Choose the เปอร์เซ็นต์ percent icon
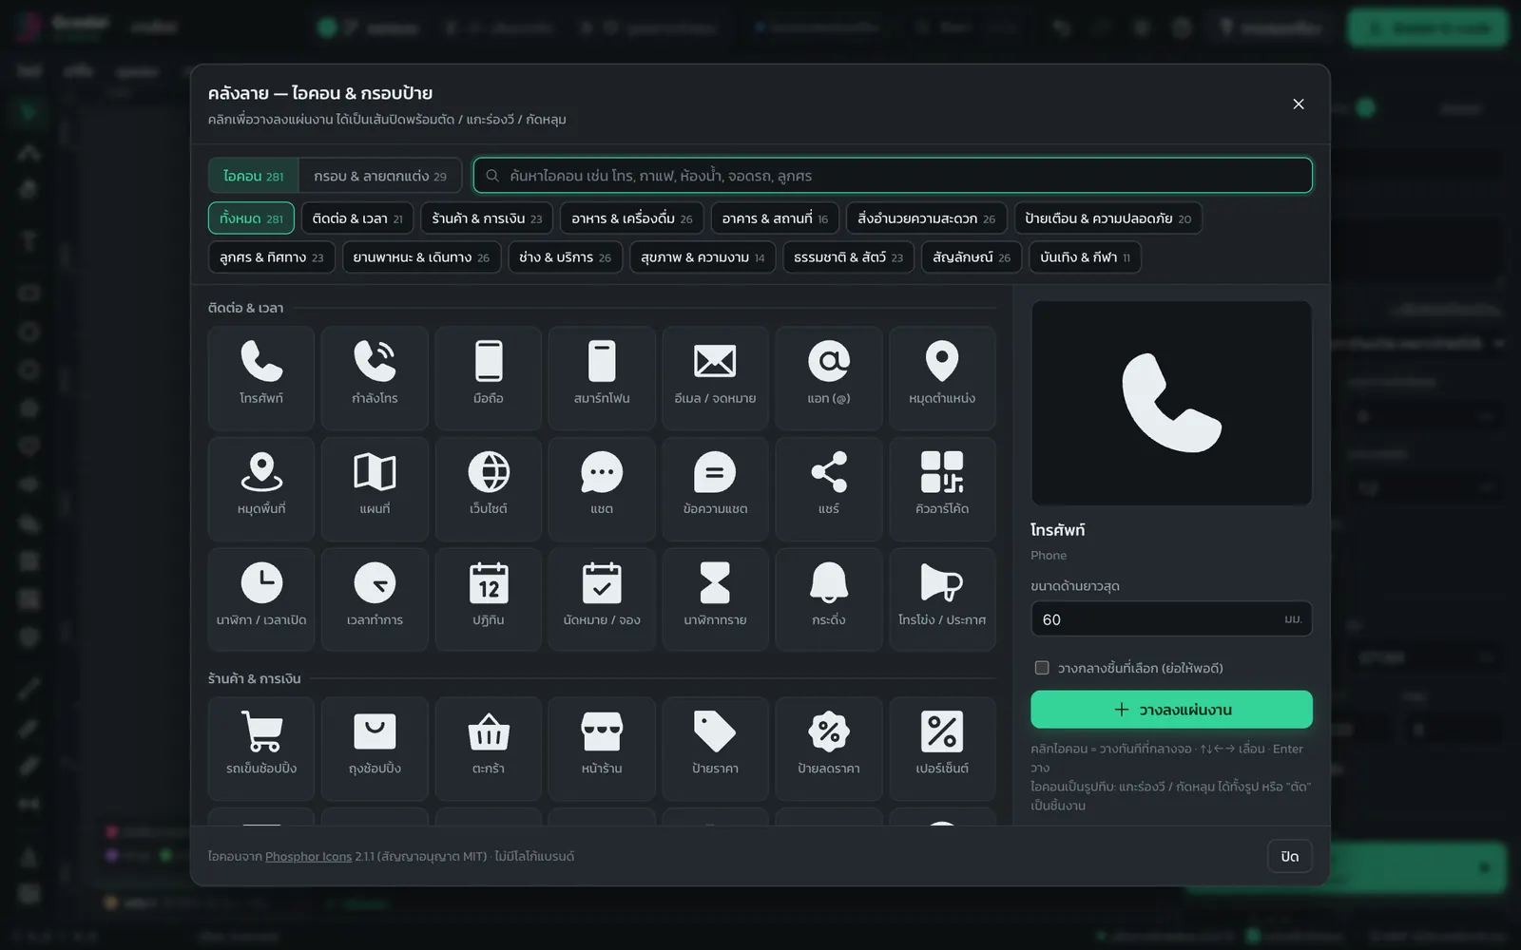 pyautogui.click(x=942, y=749)
